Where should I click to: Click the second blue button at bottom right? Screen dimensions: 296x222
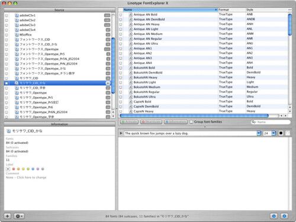[284, 216]
